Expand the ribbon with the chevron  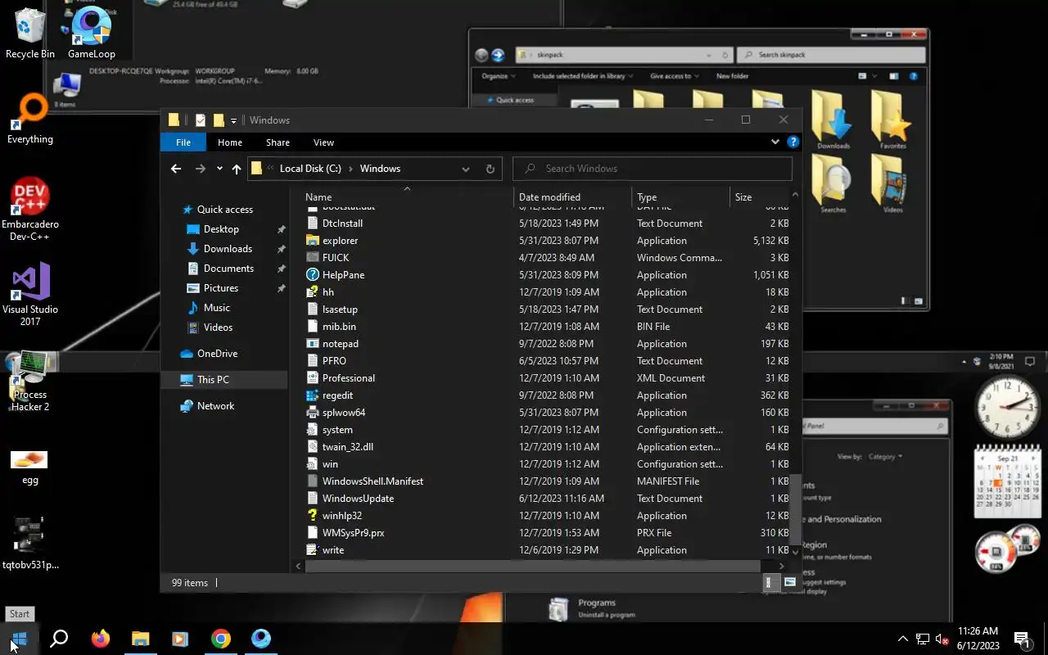775,142
